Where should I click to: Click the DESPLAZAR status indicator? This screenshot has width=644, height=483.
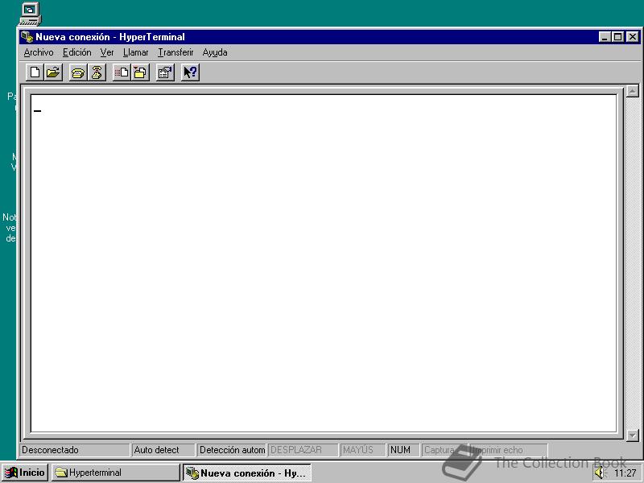pos(303,450)
